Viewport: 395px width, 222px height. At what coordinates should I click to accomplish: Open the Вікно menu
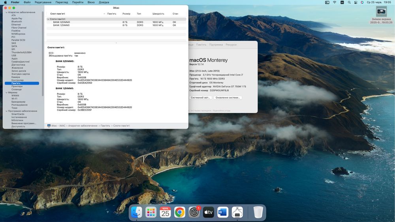91,2
